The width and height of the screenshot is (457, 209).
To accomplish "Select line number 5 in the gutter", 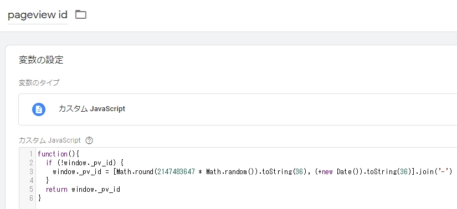I will pos(31,190).
